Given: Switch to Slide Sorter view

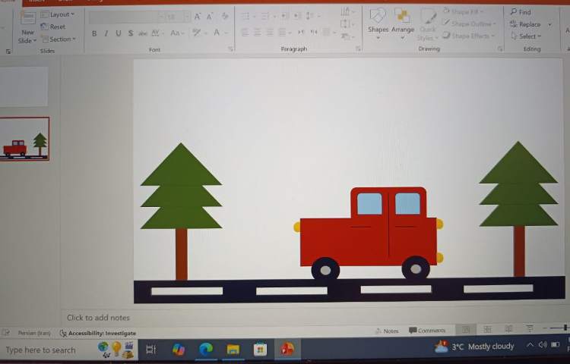Looking at the screenshot, I should [487, 329].
